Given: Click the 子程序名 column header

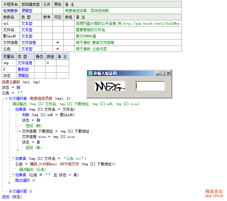Looking at the screenshot, I should coord(11,4).
